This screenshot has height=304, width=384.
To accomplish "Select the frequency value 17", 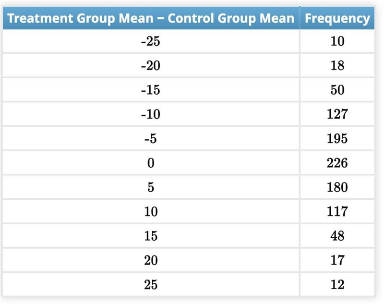I will [337, 260].
